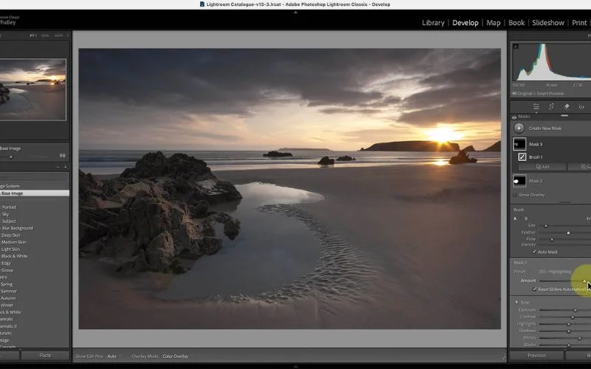Open the Red Eye correction tool
591x369 pixels.
(581, 107)
